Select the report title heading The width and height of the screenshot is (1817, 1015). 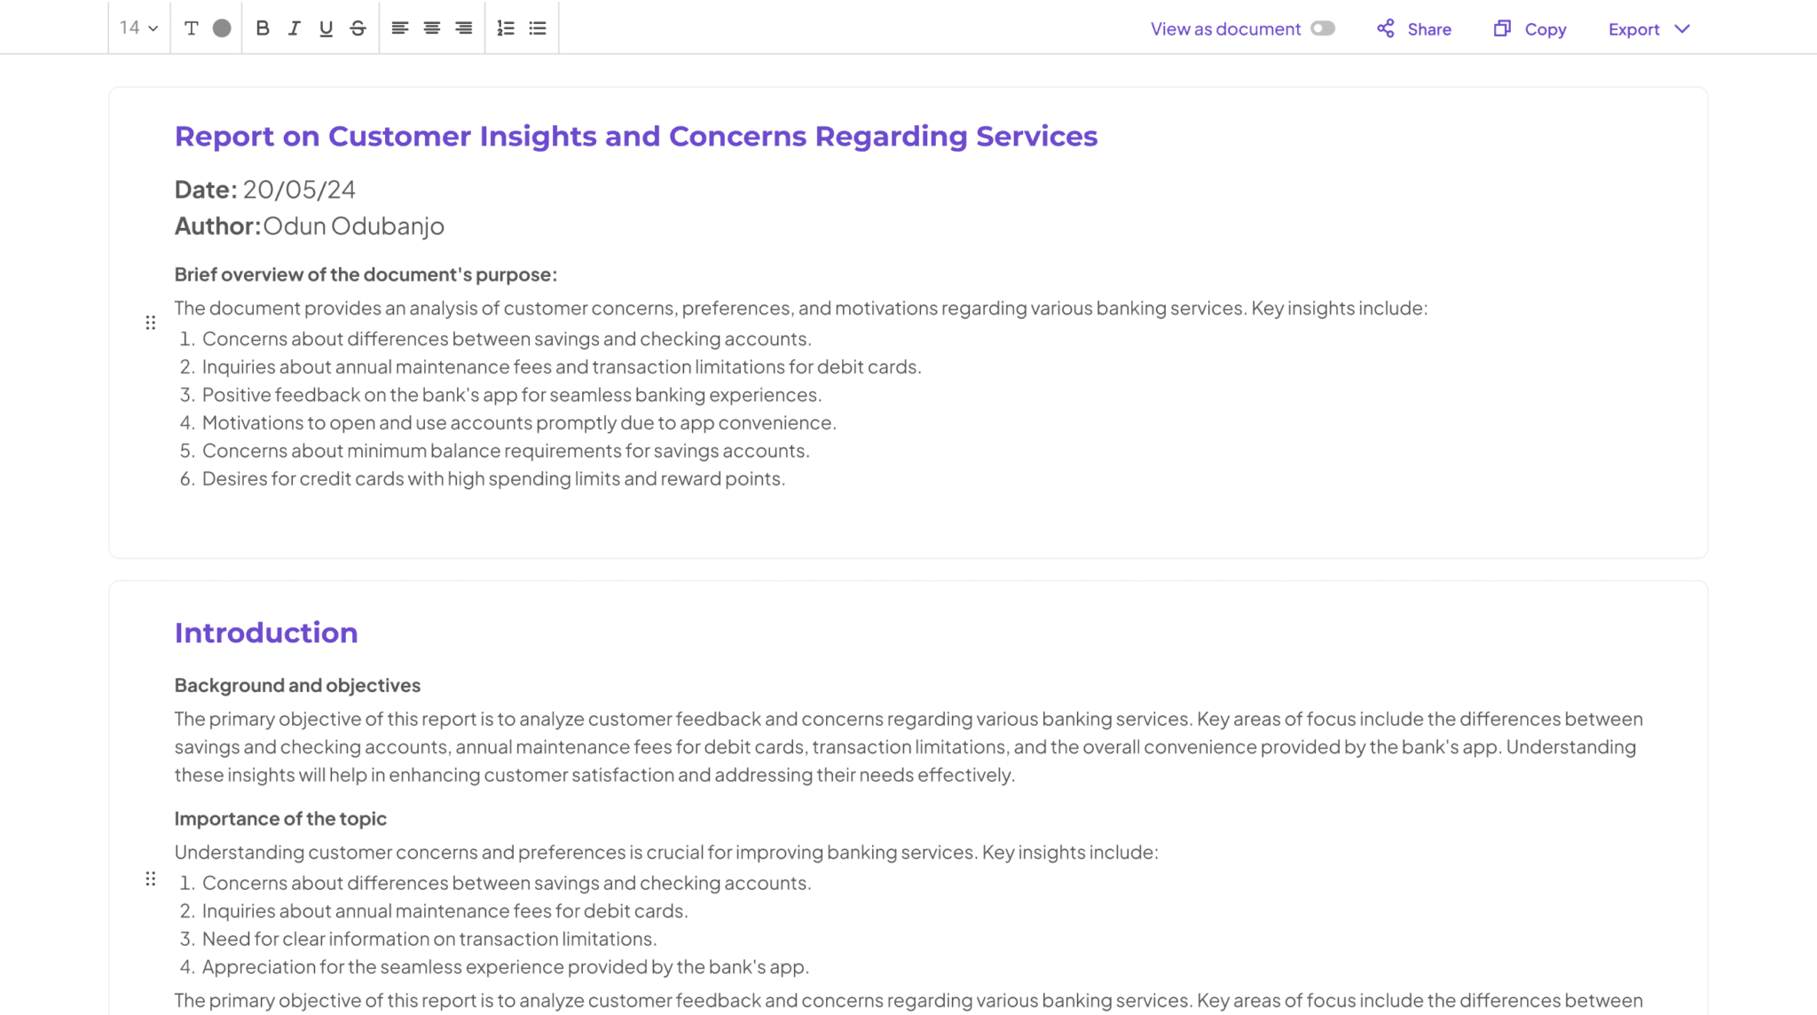635,136
